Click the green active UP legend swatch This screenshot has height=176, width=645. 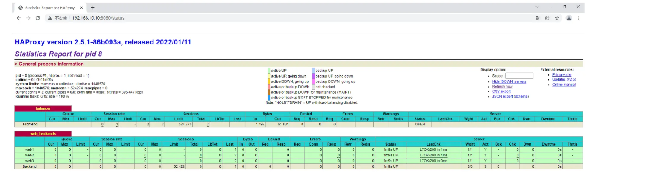tap(269, 70)
